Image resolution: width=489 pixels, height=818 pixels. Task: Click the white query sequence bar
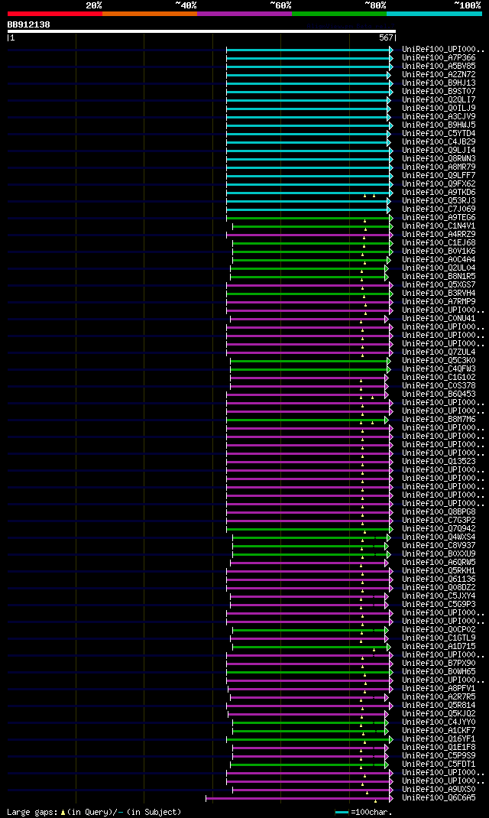202,31
